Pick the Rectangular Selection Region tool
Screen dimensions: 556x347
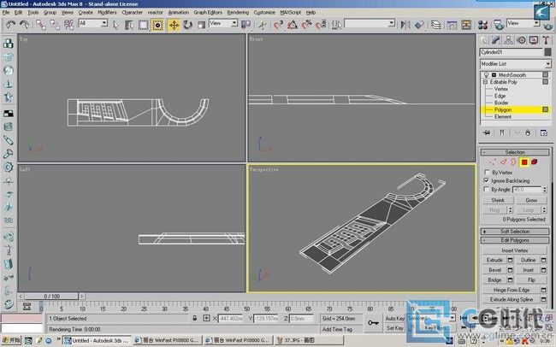143,25
